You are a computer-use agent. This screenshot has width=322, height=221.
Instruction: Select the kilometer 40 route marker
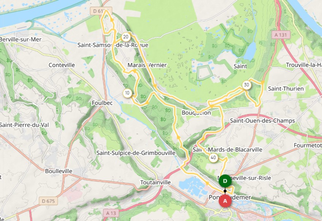click(x=213, y=158)
